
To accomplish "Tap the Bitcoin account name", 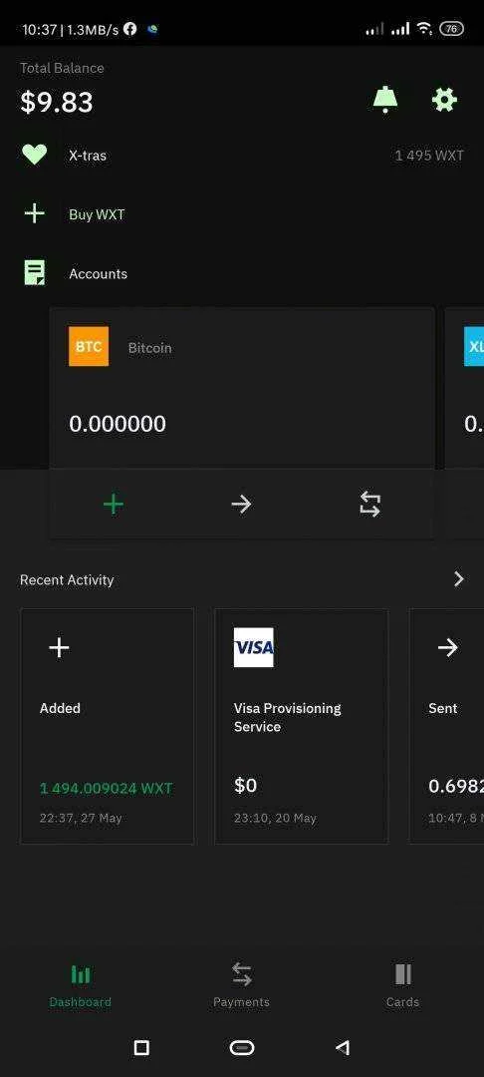I will [149, 348].
